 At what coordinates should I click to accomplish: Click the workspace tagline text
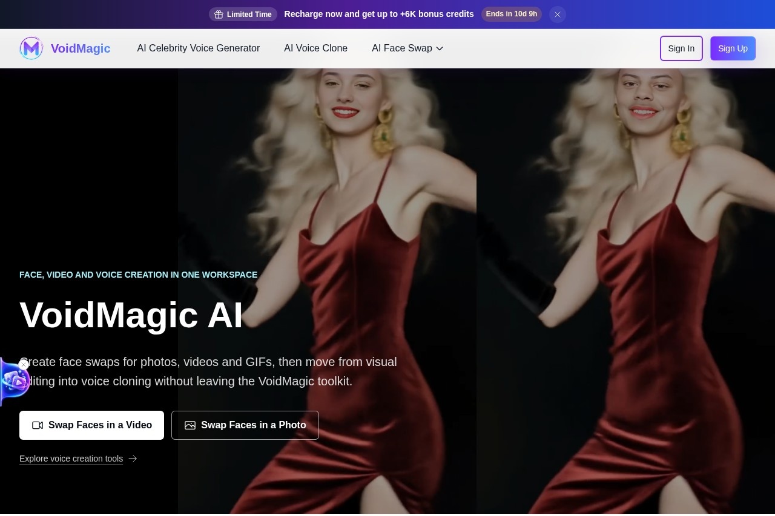click(139, 275)
